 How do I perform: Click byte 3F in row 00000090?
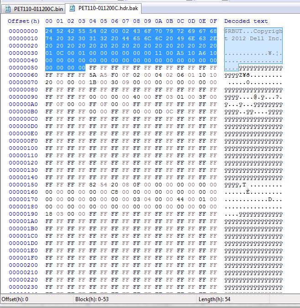click(202, 97)
